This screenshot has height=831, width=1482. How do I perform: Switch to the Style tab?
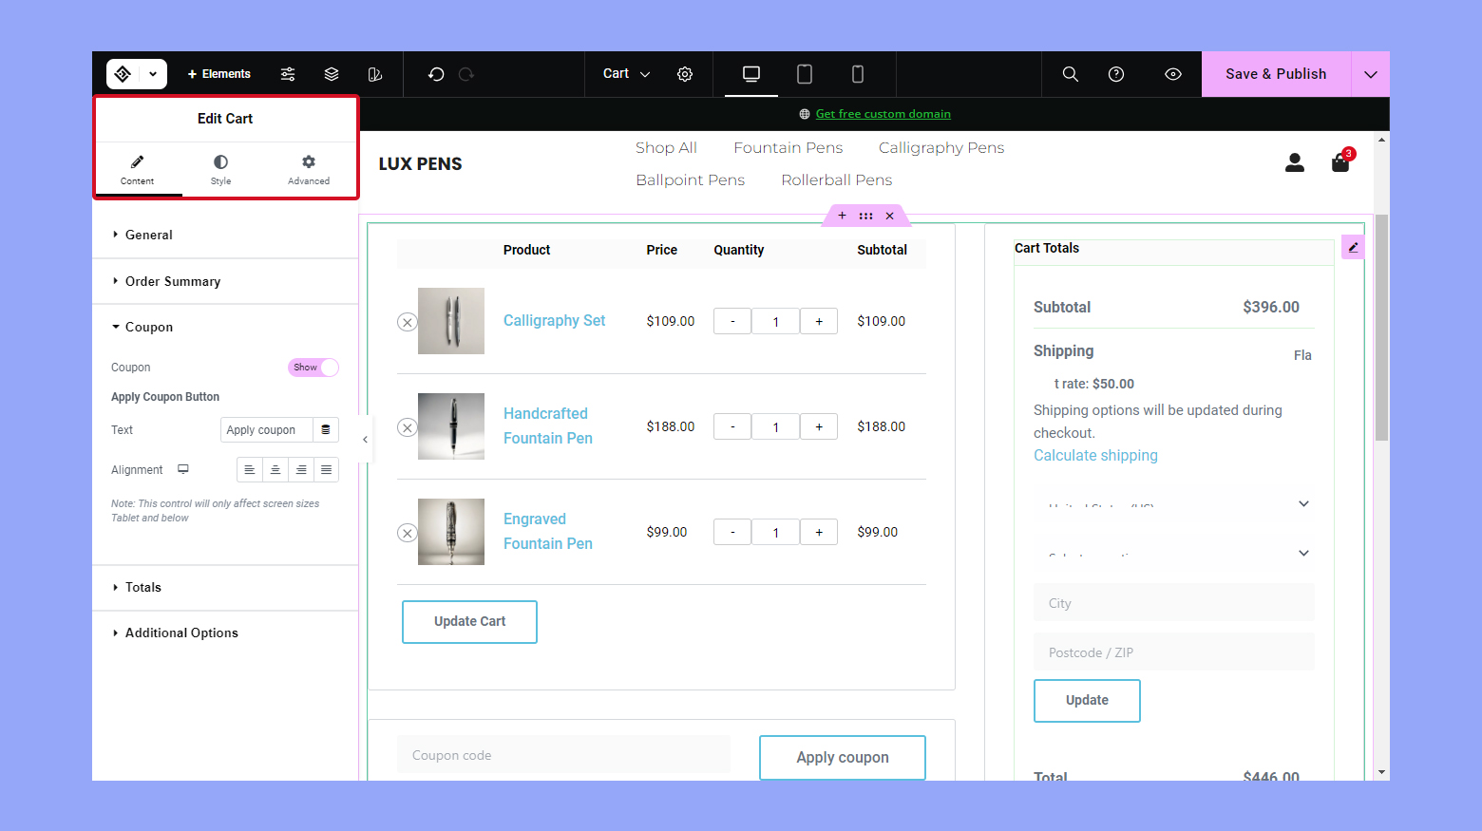pos(220,170)
